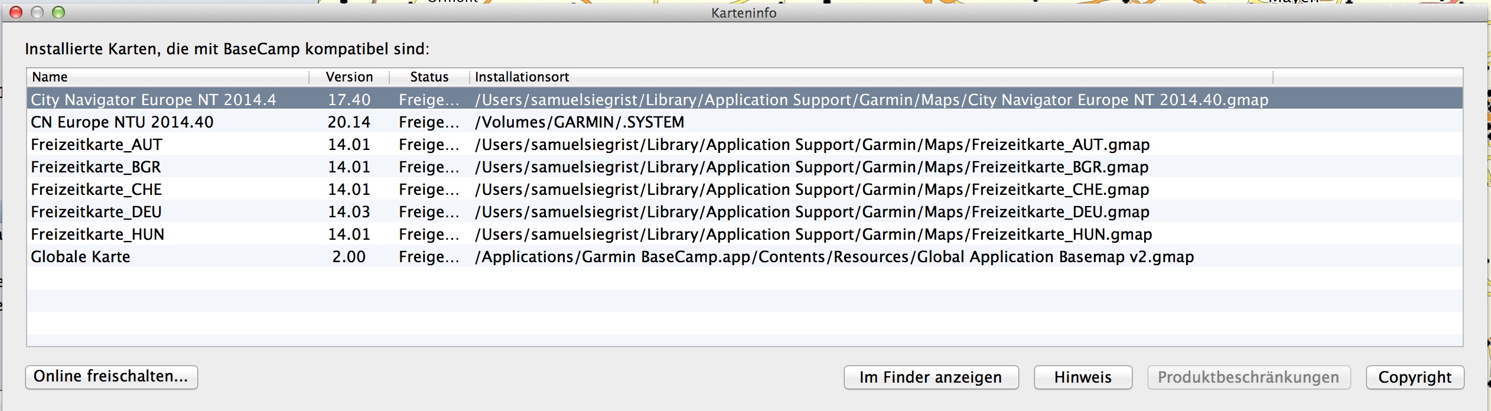Select the Freizeitkarte_CHE map row
1491x411 pixels.
(x=745, y=189)
